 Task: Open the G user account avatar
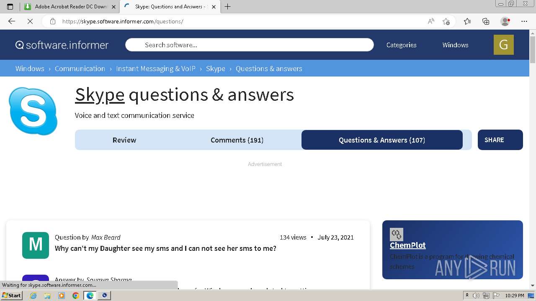[504, 45]
